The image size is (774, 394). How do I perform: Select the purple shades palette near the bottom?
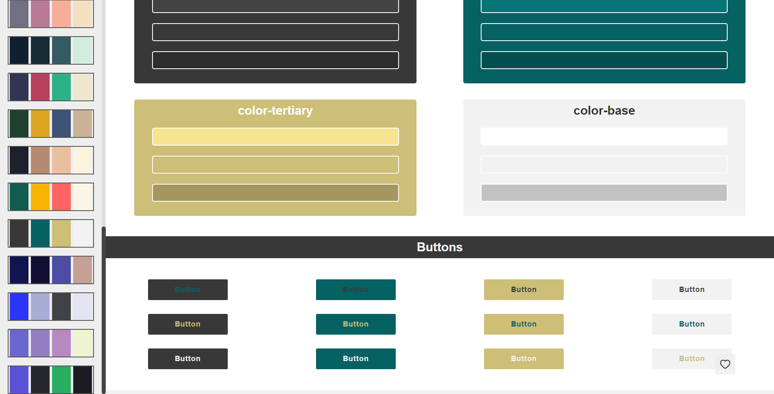click(50, 343)
